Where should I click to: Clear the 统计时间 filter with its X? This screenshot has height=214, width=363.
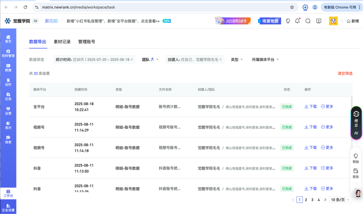point(132,60)
